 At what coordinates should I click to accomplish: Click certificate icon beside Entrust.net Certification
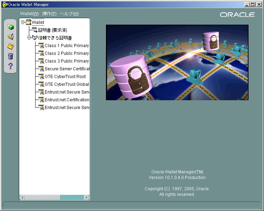(41, 100)
